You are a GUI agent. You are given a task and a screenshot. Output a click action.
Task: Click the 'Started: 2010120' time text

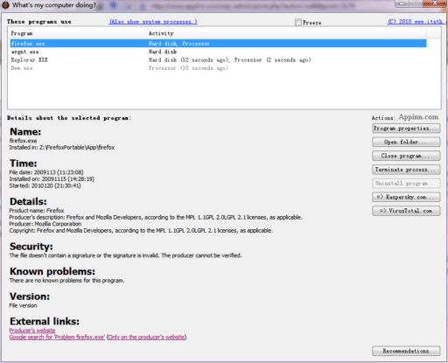tap(45, 185)
